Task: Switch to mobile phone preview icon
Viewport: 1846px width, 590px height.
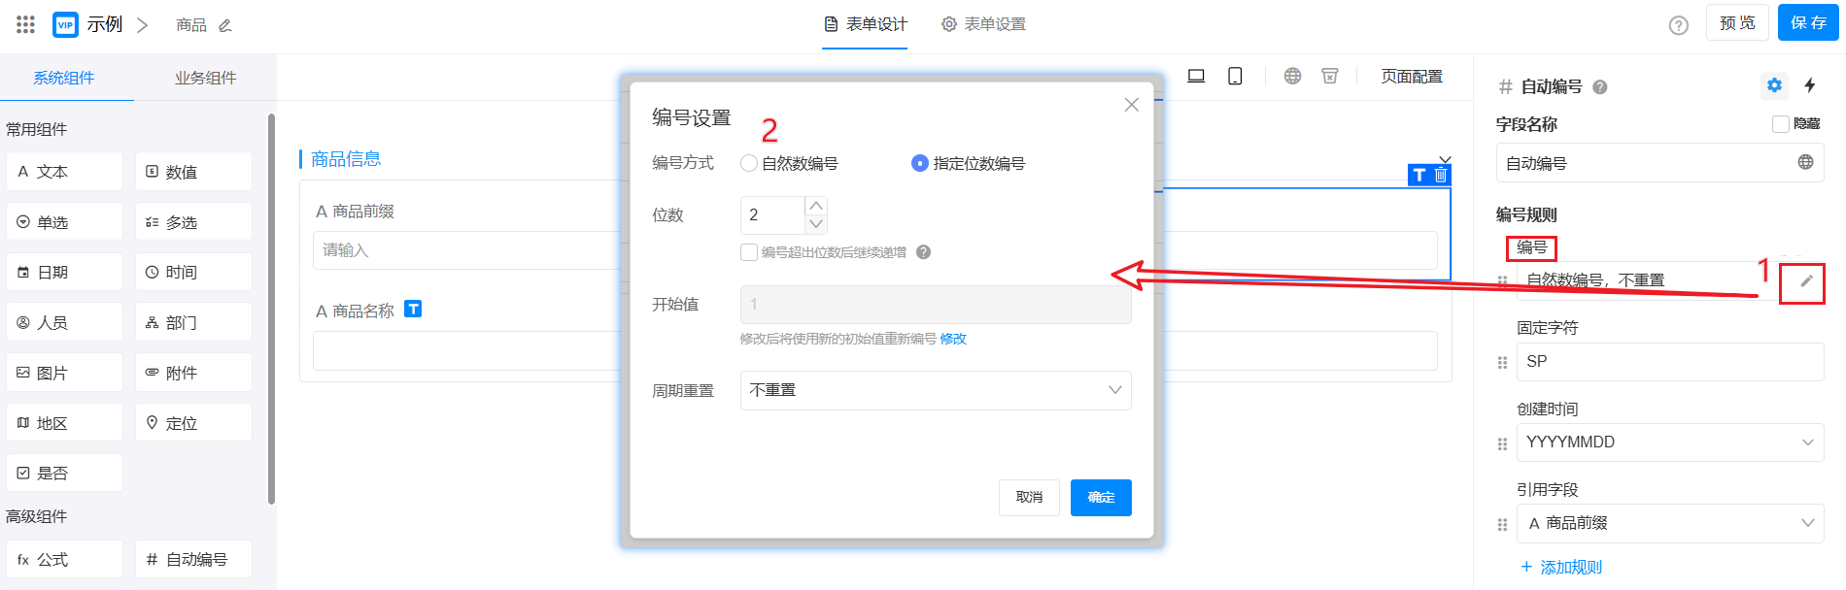Action: (1235, 76)
